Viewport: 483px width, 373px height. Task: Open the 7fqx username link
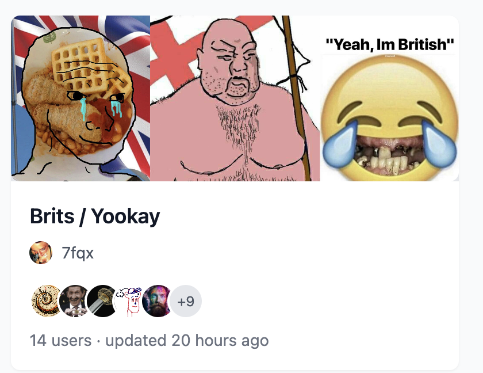(78, 253)
